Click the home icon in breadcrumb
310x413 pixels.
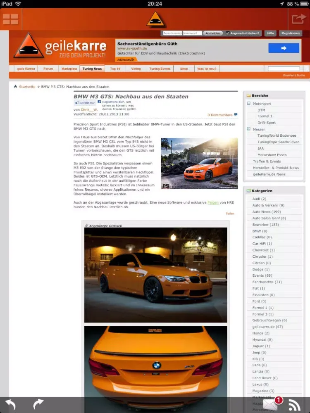coord(15,87)
